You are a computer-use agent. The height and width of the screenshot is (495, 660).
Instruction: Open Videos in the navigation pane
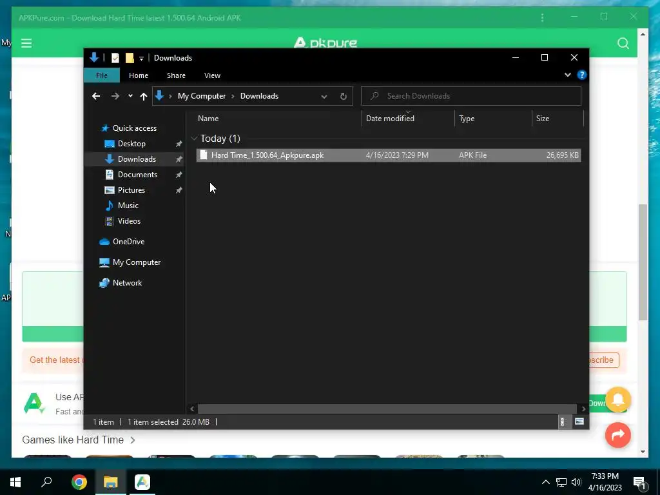click(129, 221)
